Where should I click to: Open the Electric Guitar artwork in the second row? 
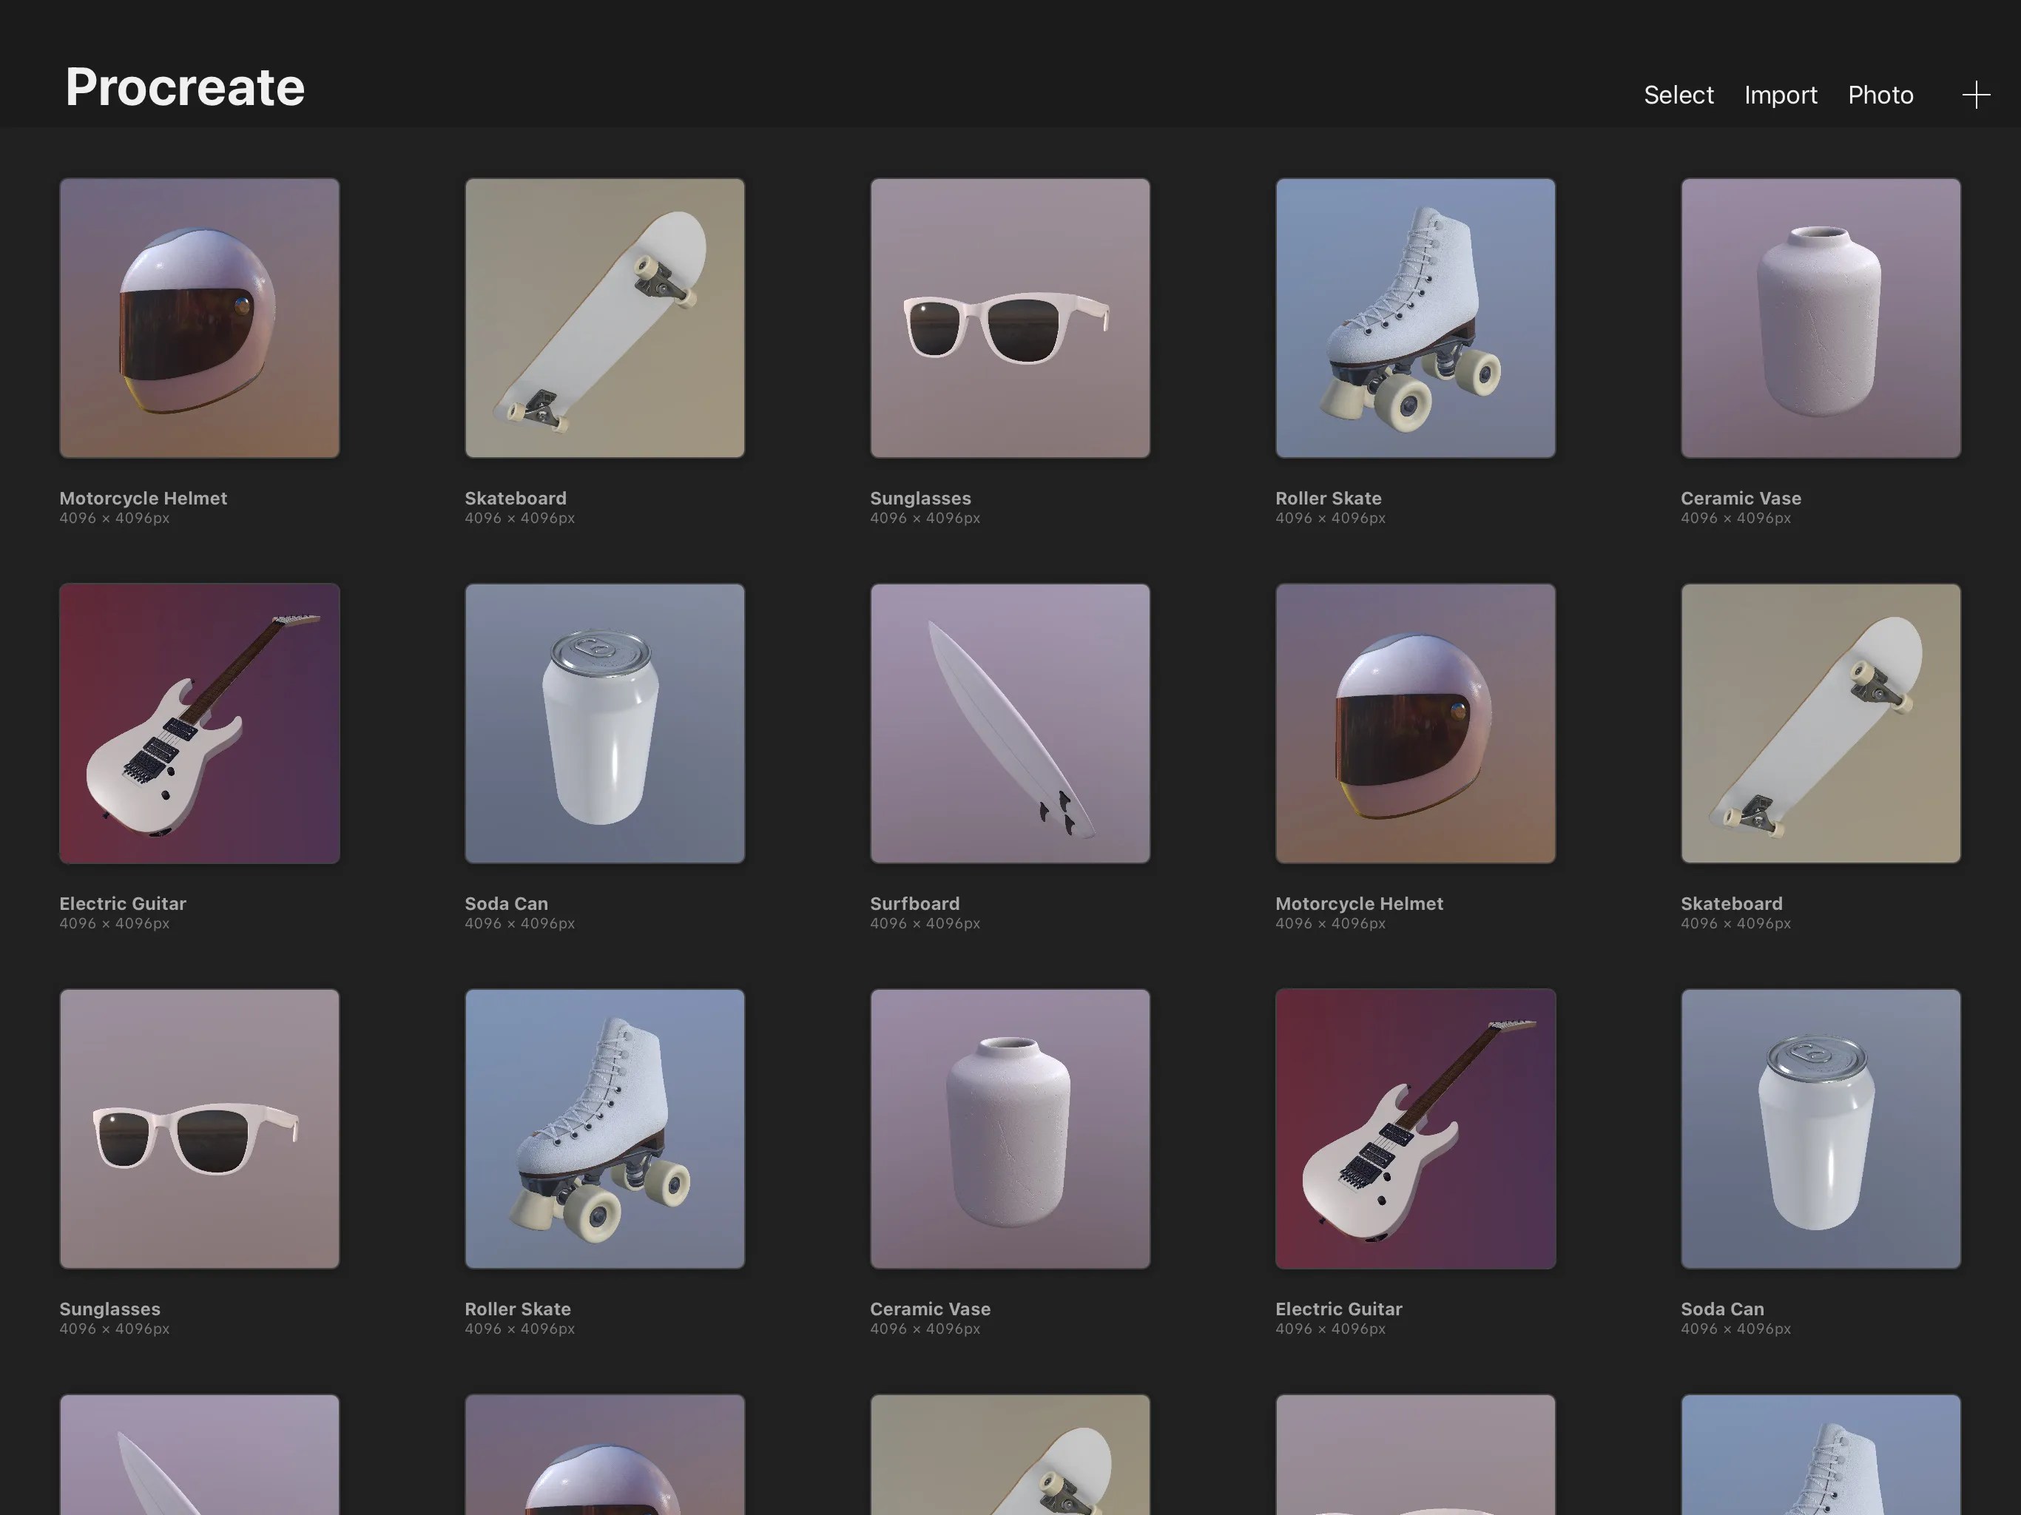coord(199,722)
